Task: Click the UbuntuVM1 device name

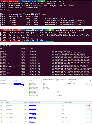Action: [3, 83]
